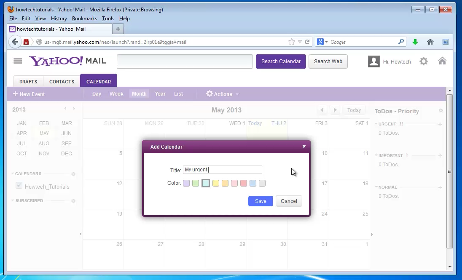
Task: Select the CALENDAR tab
Action: tap(99, 81)
